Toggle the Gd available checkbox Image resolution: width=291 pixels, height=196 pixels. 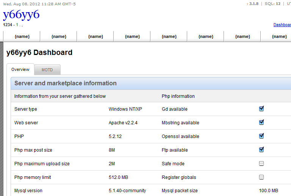point(261,109)
